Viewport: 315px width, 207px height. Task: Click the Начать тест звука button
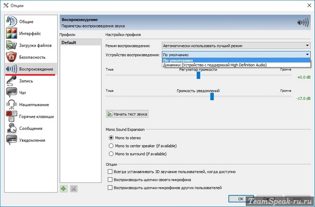coord(127,114)
